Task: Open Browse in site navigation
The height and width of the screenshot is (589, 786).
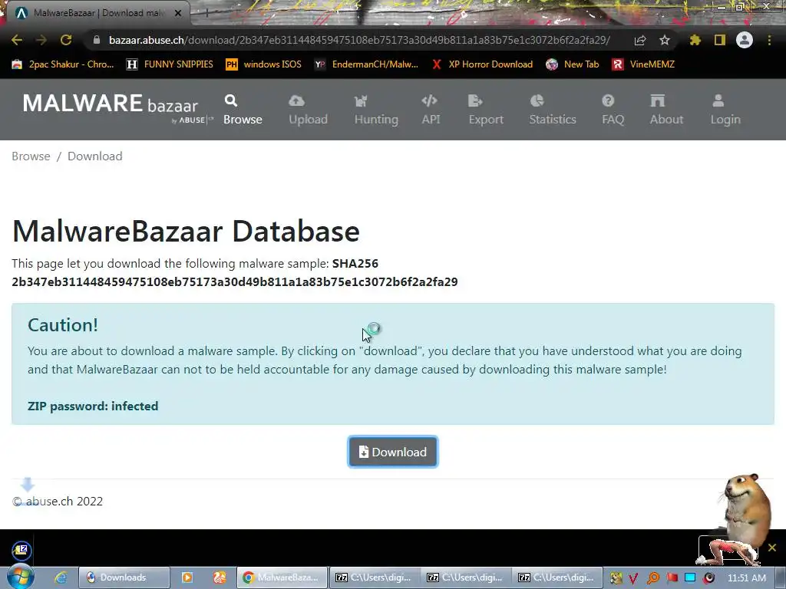Action: pyautogui.click(x=243, y=110)
